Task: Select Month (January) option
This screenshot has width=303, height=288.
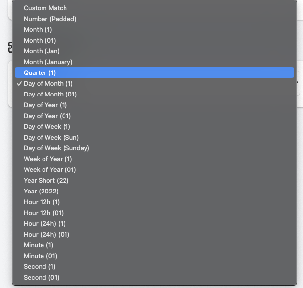Action: [x=48, y=62]
